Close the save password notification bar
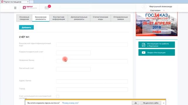This screenshot has width=188, height=105. [164, 103]
